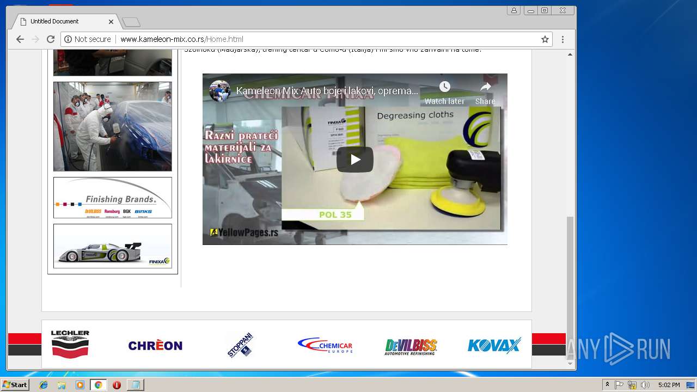Screen dimensions: 697x392
Task: Open the Chrèon brand logo
Action: [155, 345]
